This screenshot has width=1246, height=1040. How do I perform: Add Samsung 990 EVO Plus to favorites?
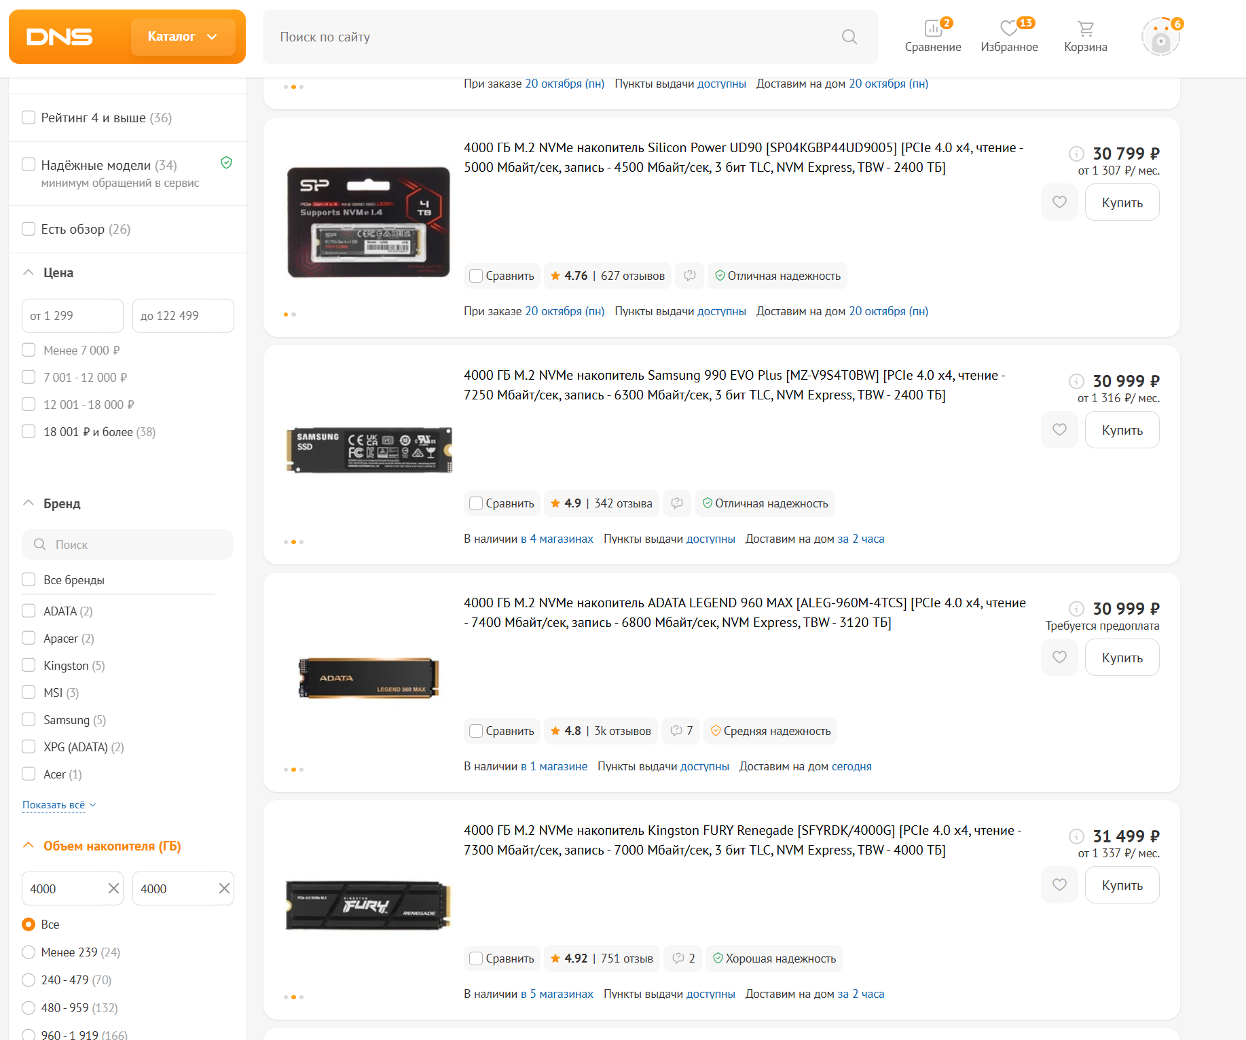click(x=1059, y=430)
